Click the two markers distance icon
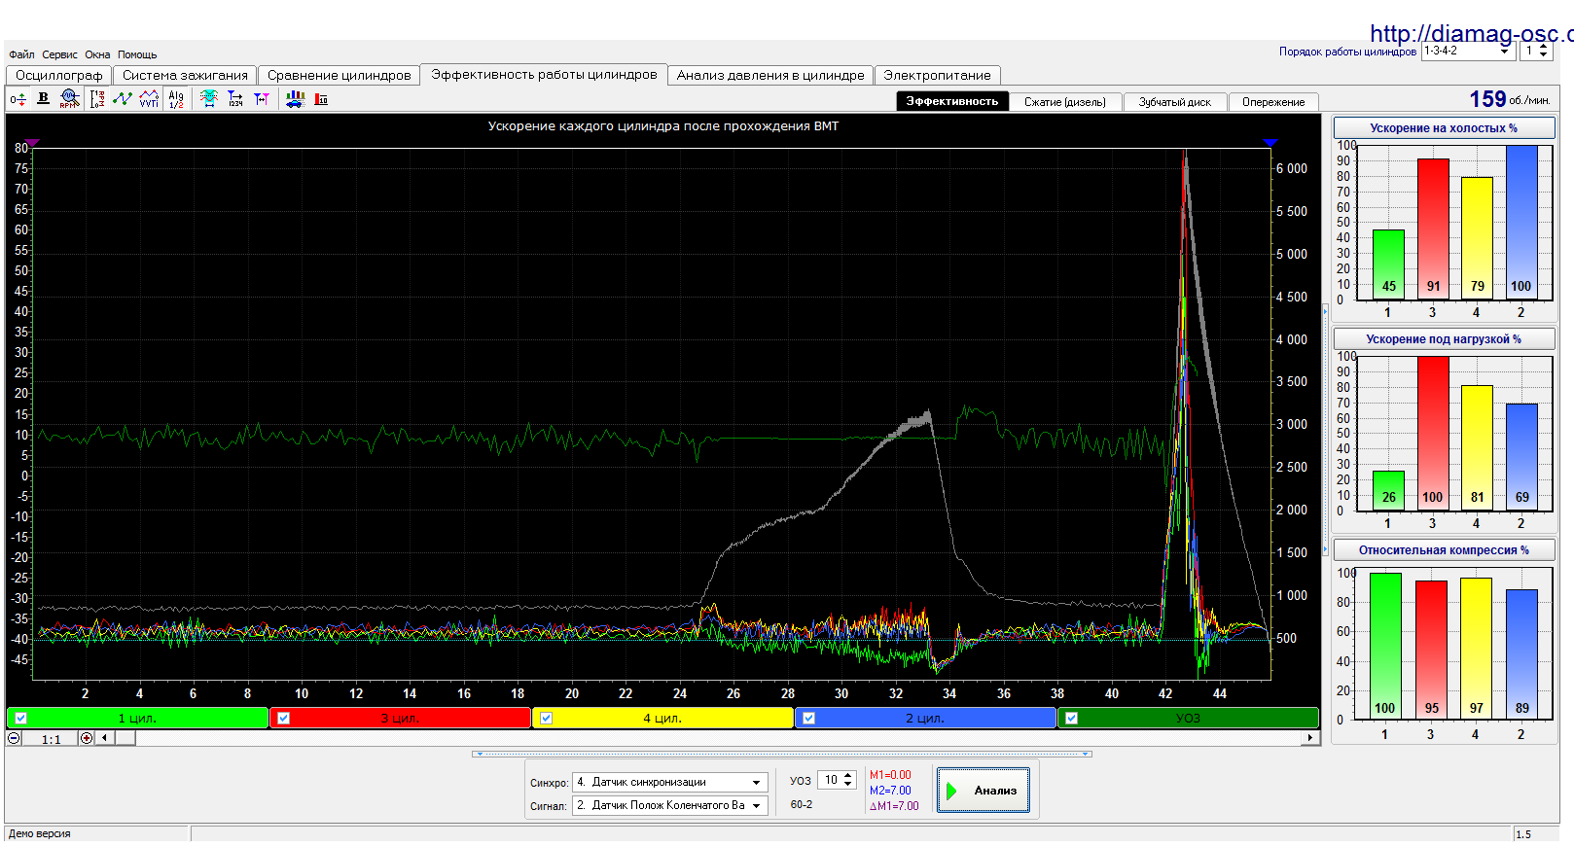The width and height of the screenshot is (1574, 846). click(262, 99)
